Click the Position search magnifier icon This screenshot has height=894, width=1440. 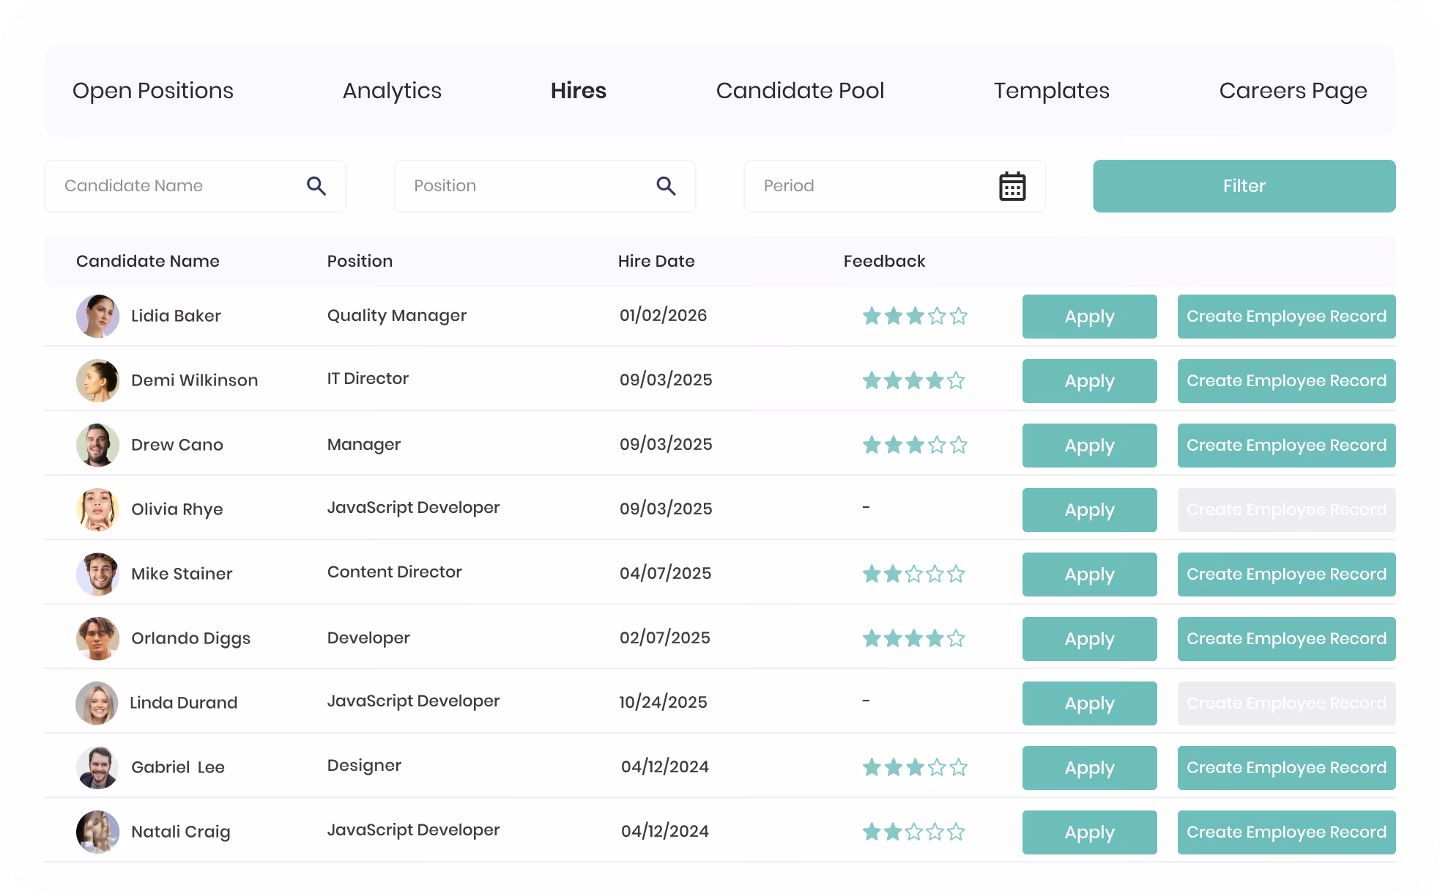[666, 186]
